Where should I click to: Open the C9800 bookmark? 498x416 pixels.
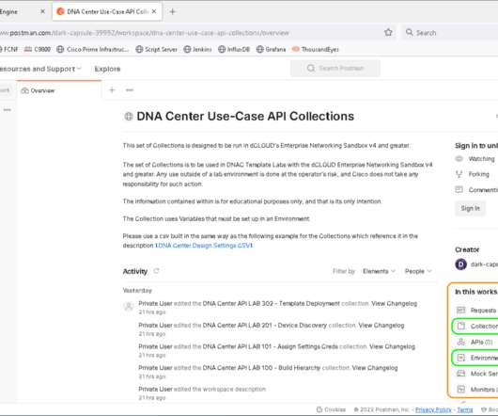(x=38, y=49)
